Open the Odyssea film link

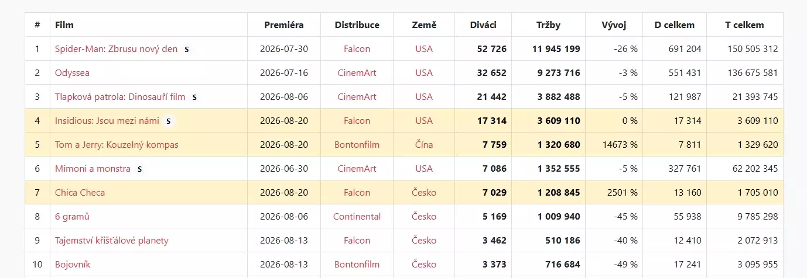(72, 73)
